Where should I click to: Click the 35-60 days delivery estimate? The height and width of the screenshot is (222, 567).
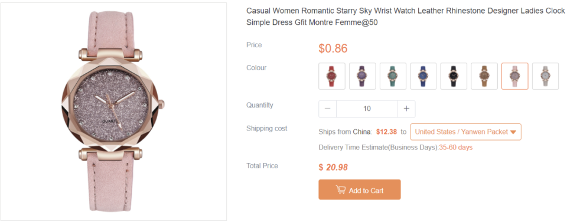[x=455, y=148]
